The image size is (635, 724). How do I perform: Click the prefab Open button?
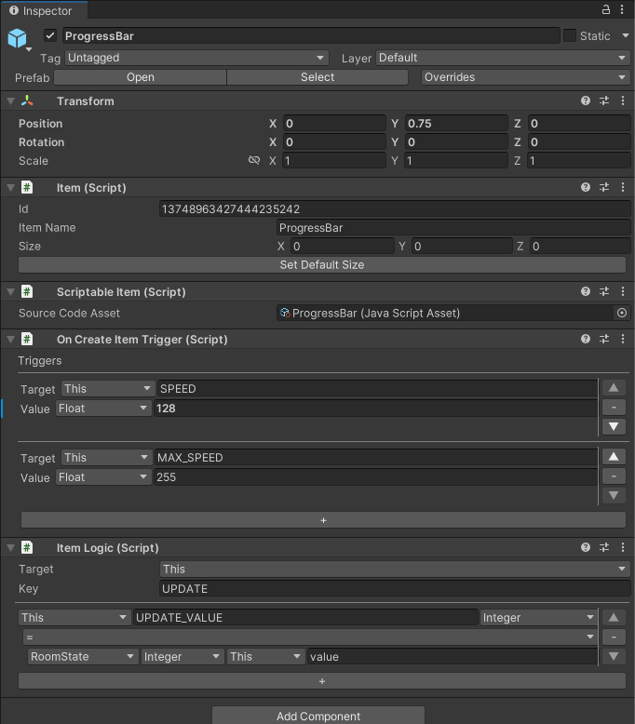point(141,77)
